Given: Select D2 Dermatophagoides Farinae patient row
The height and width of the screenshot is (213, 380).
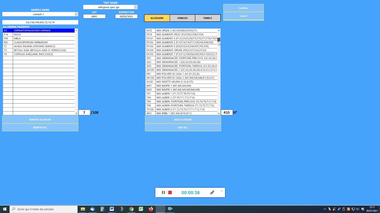Looking at the screenshot, I should 39,30.
